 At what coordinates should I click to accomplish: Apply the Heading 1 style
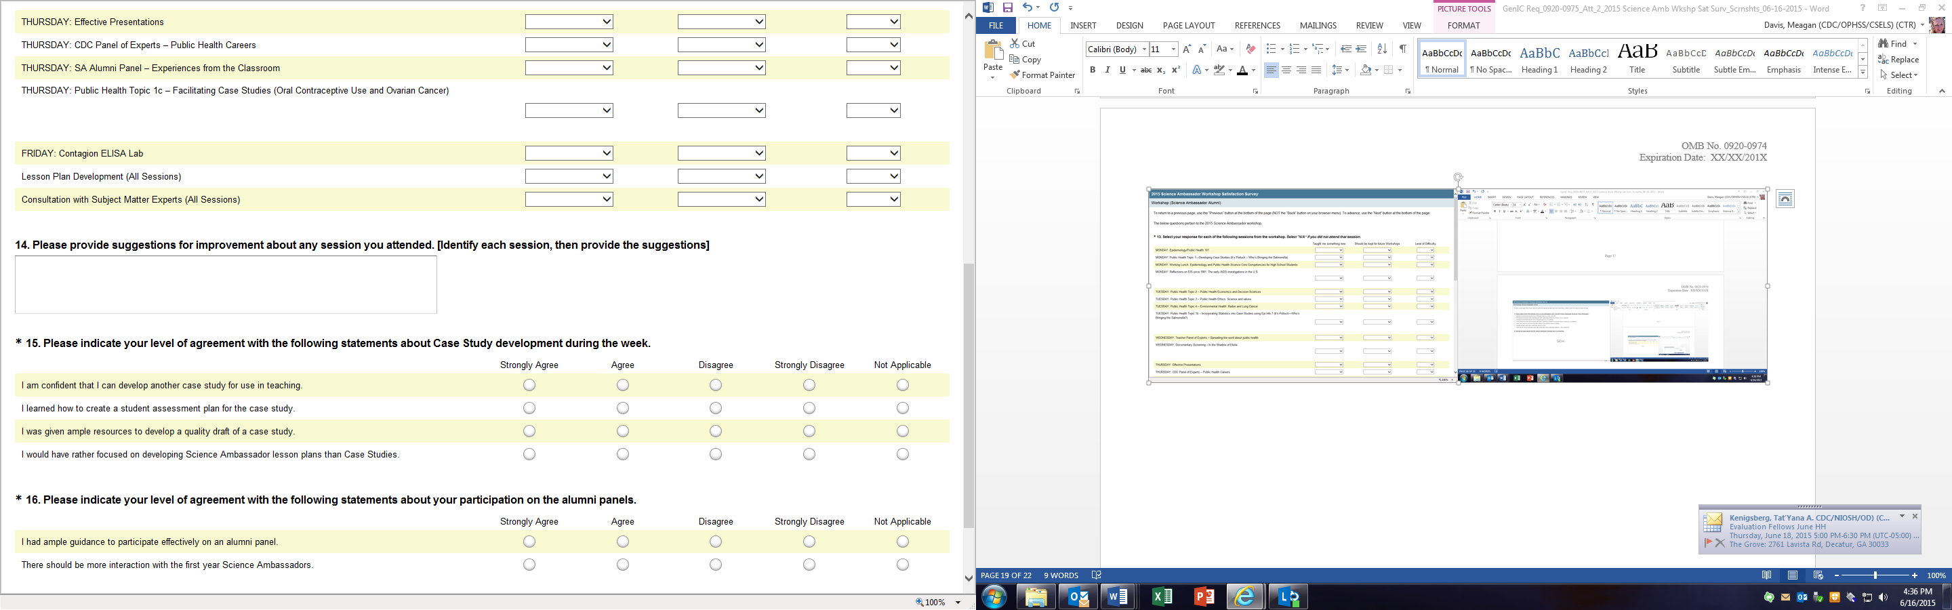pyautogui.click(x=1540, y=58)
